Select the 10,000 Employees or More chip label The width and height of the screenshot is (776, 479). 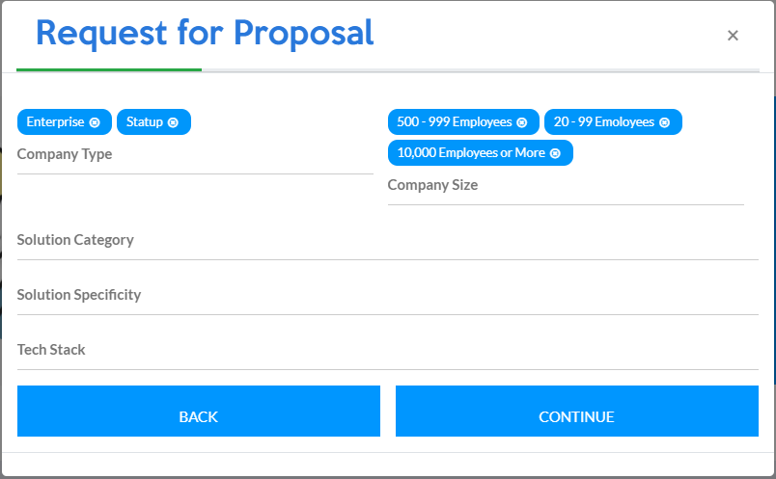pos(472,153)
